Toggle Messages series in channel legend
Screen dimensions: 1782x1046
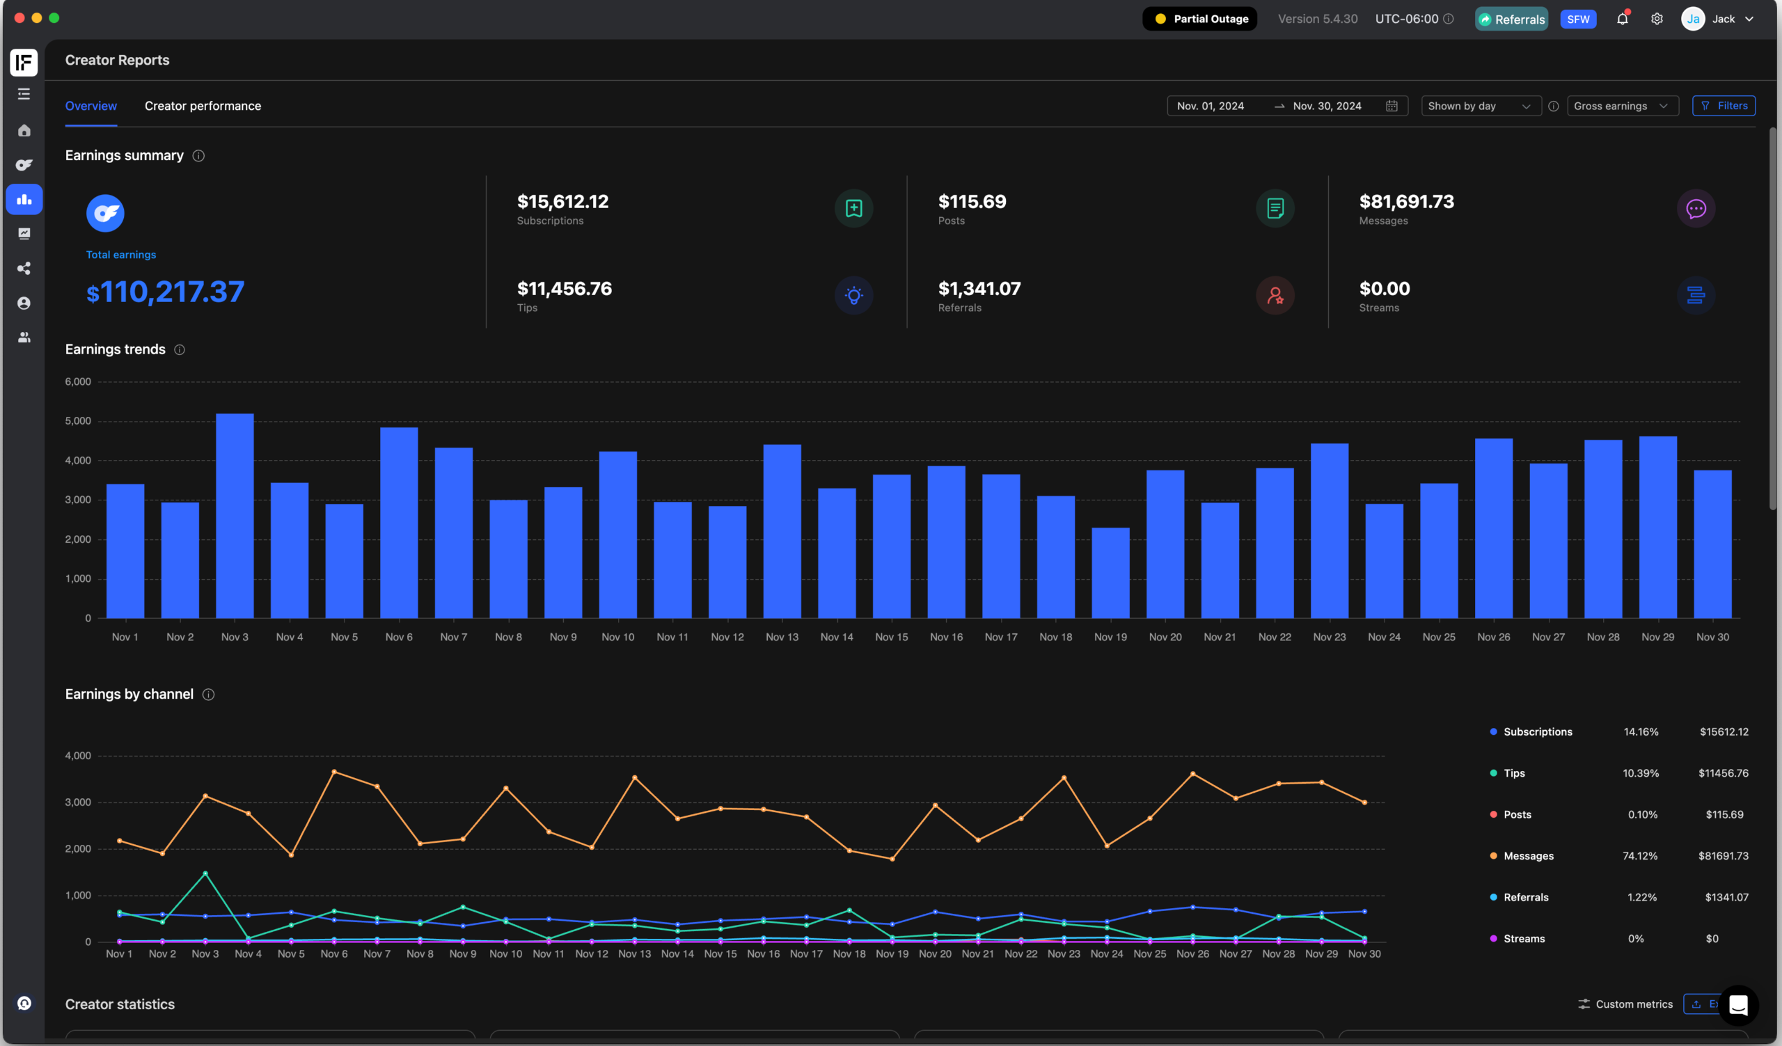click(x=1528, y=856)
